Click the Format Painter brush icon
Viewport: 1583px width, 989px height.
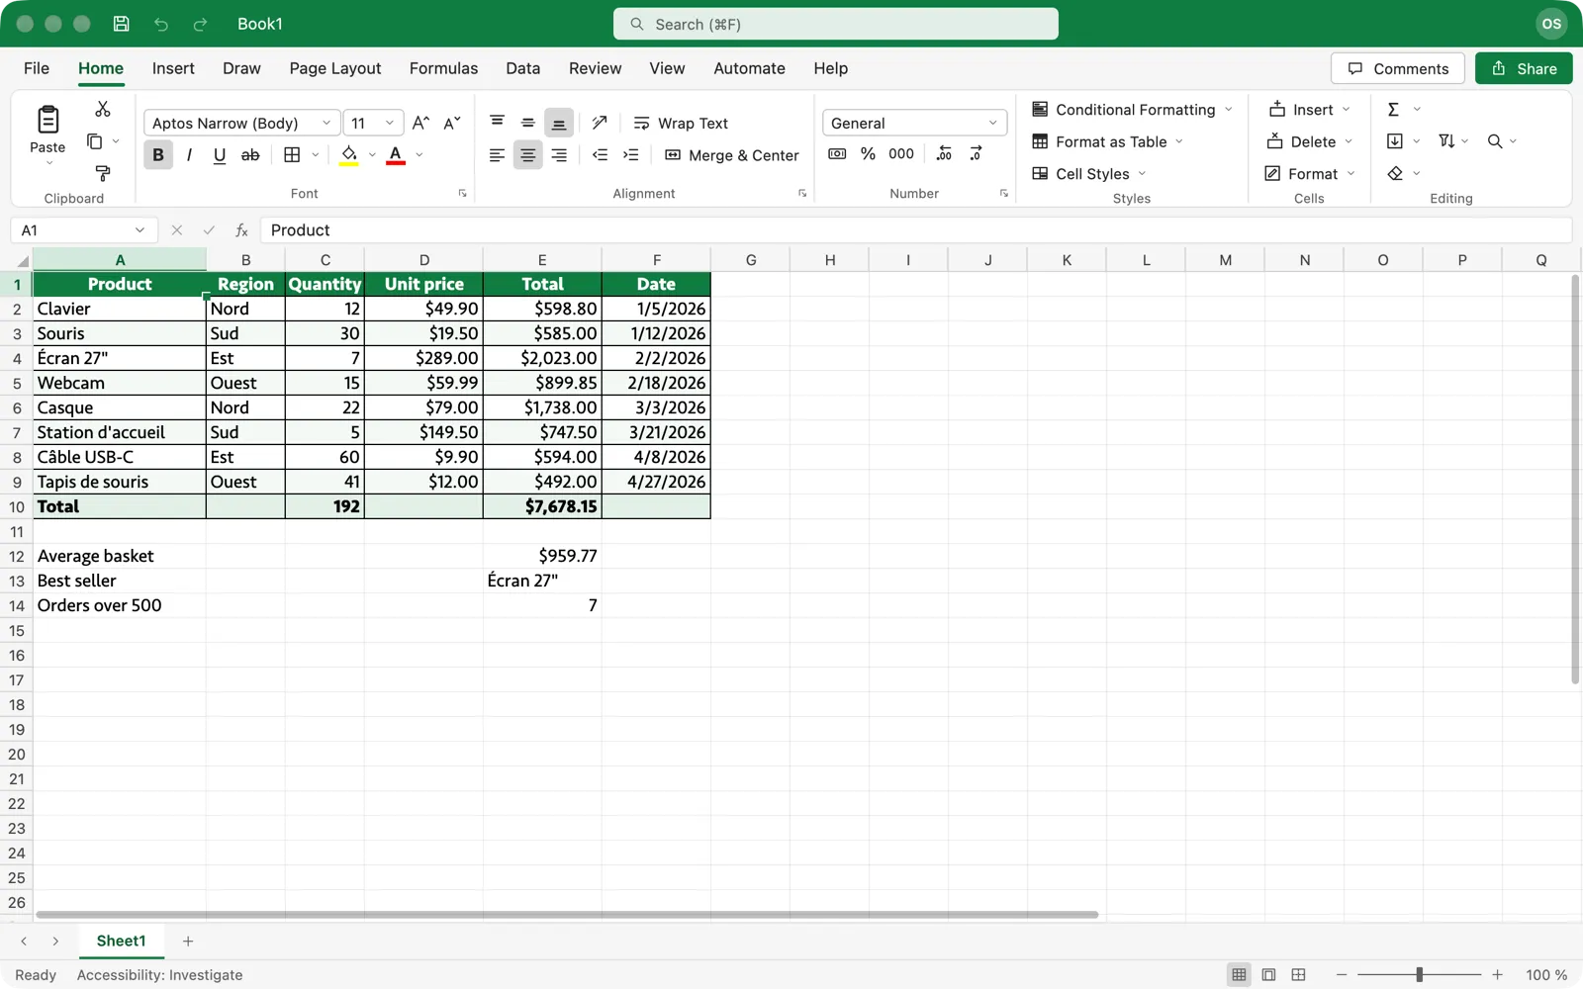point(102,173)
